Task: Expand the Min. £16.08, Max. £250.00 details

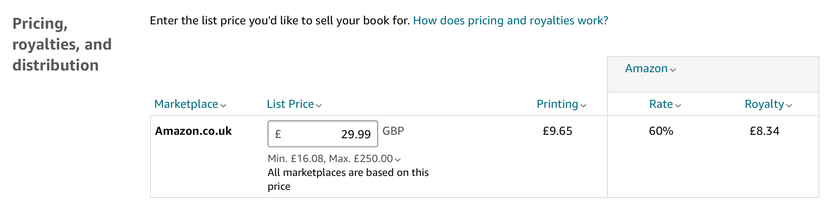Action: coord(334,159)
